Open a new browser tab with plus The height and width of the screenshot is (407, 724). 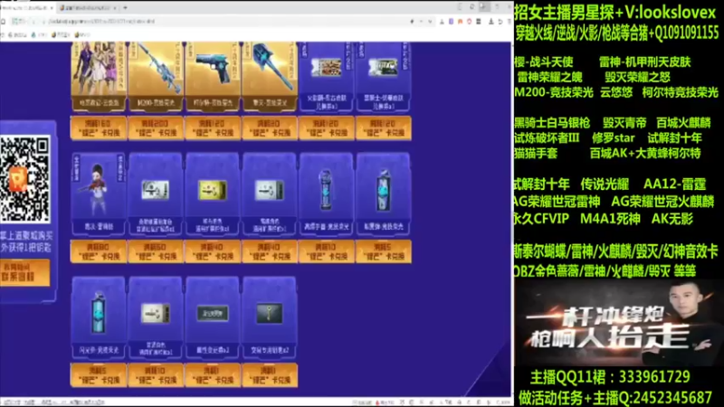(125, 8)
